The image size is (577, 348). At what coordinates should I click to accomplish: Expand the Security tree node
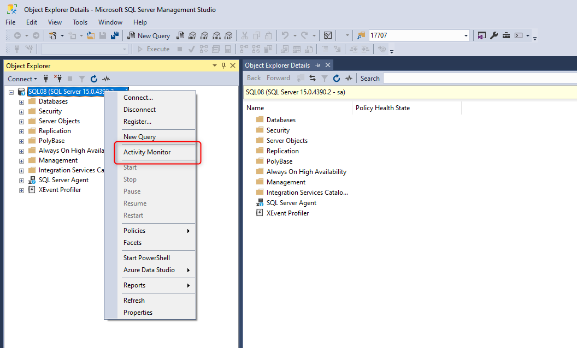(22, 112)
